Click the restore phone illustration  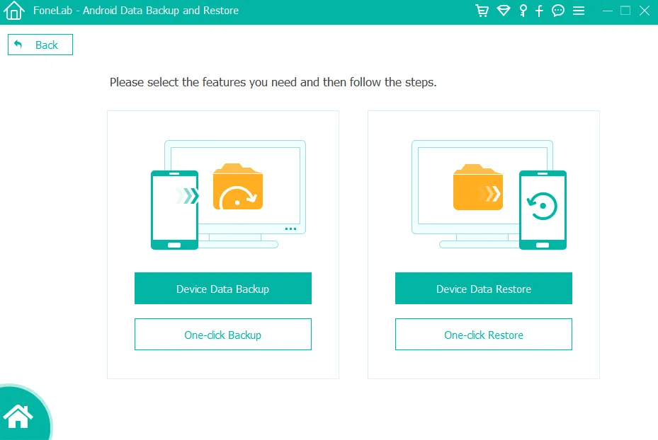pos(543,209)
